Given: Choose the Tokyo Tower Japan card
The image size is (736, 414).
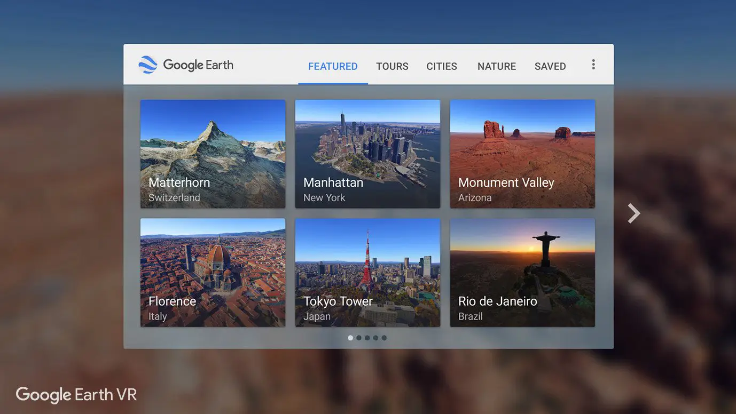Looking at the screenshot, I should click(x=367, y=273).
